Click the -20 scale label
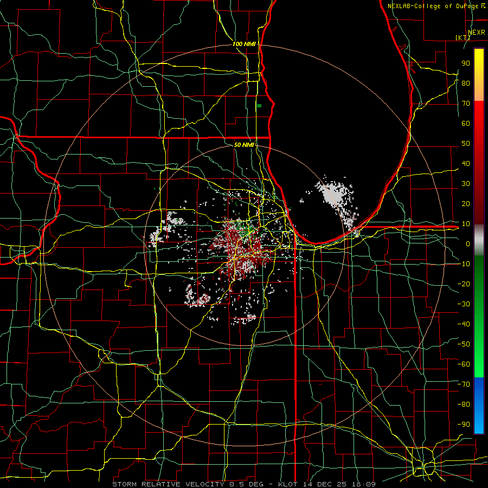This screenshot has height=488, width=488. pyautogui.click(x=464, y=284)
